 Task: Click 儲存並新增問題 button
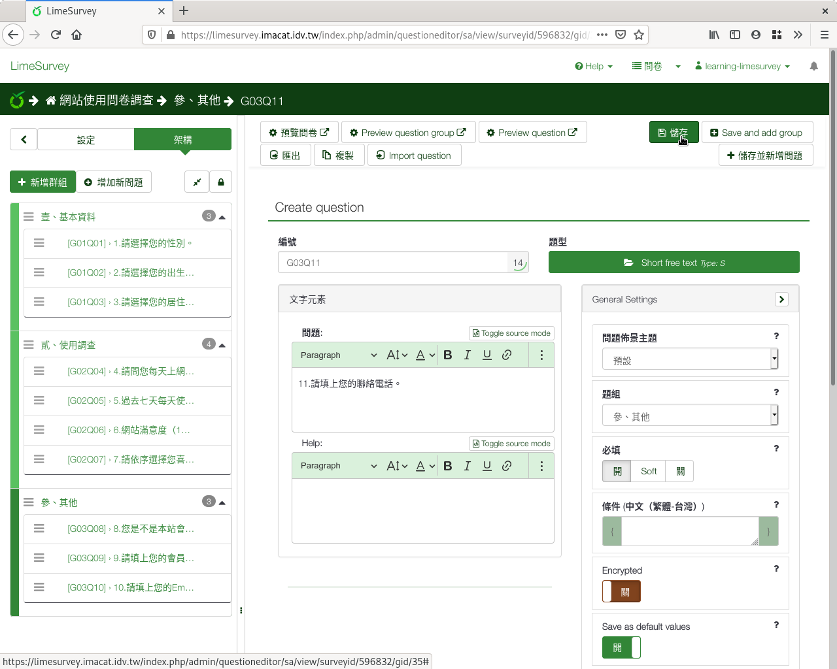766,155
